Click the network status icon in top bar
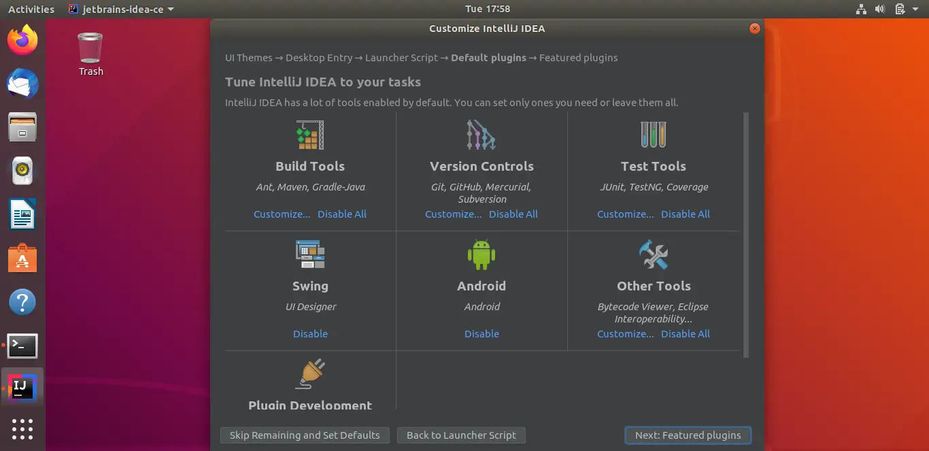 [x=861, y=9]
